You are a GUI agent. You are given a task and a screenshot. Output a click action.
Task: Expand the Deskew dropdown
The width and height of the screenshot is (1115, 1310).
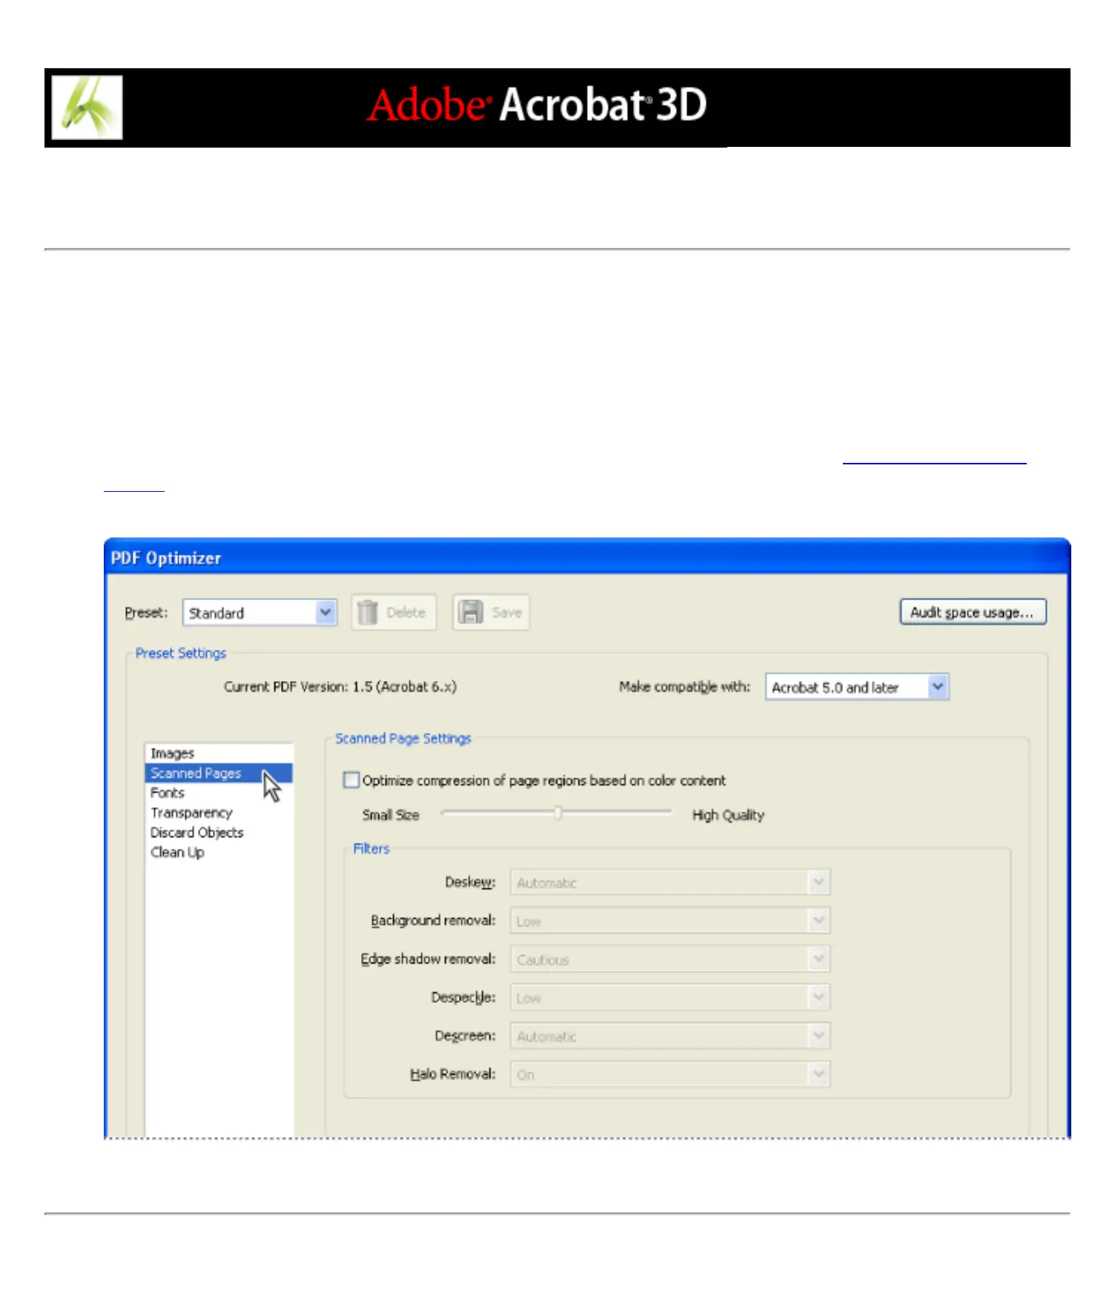pyautogui.click(x=670, y=883)
